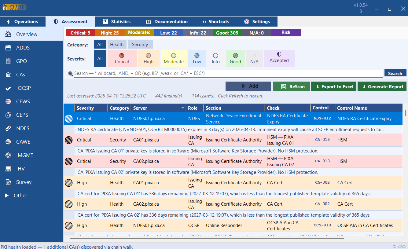
Task: Click the MGMT gear icon
Action: point(8,155)
